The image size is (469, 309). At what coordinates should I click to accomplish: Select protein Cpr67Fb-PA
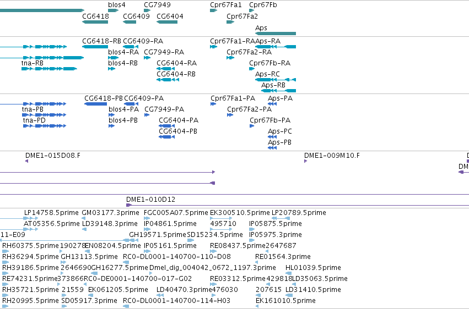point(252,126)
